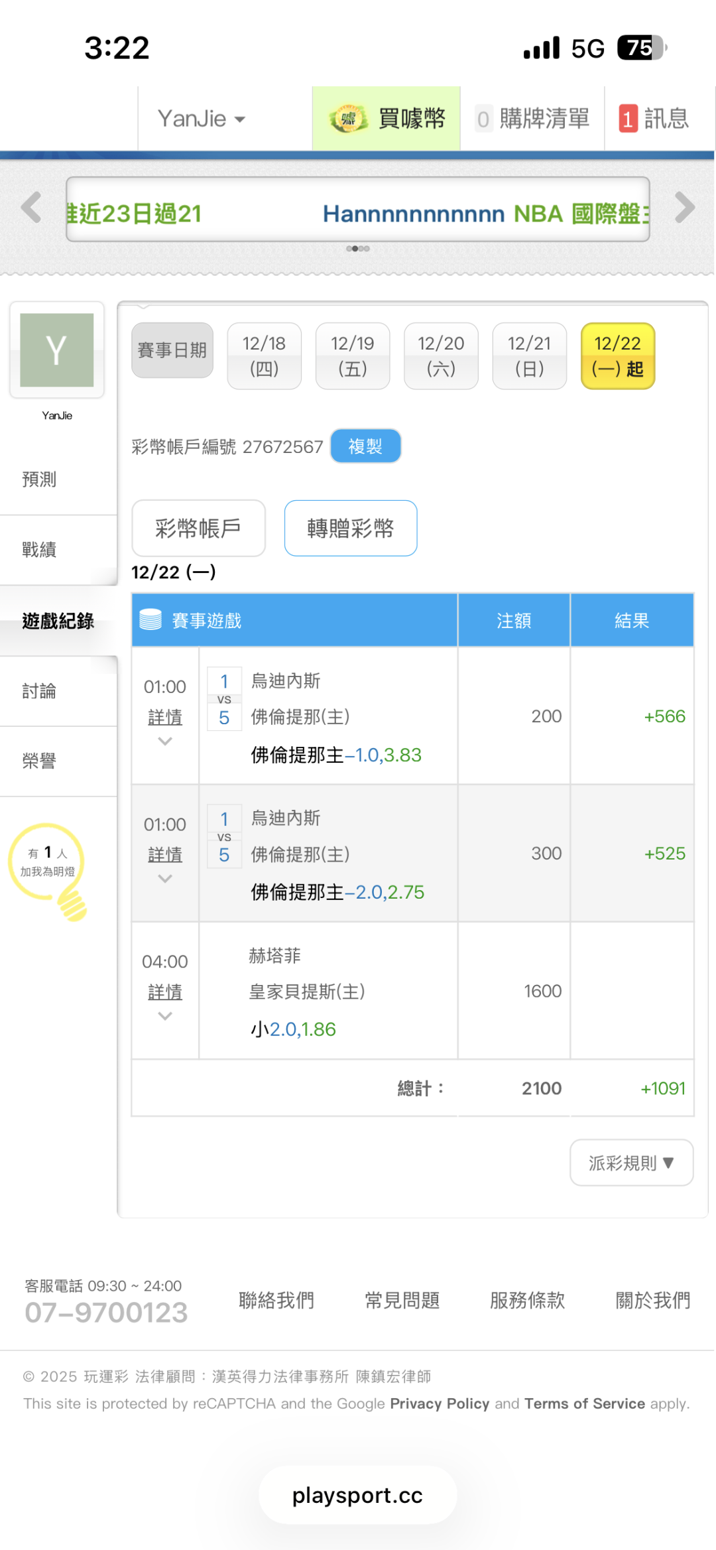Open 預測 in the sidebar menu
716x1550 pixels.
tap(40, 480)
